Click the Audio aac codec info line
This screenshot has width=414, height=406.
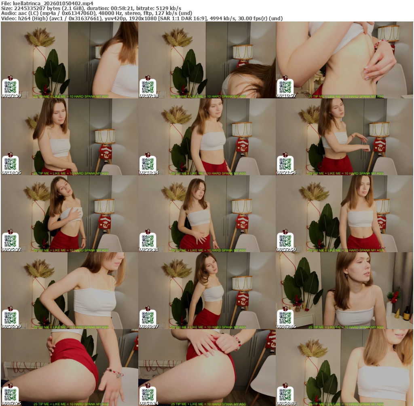tap(97, 13)
